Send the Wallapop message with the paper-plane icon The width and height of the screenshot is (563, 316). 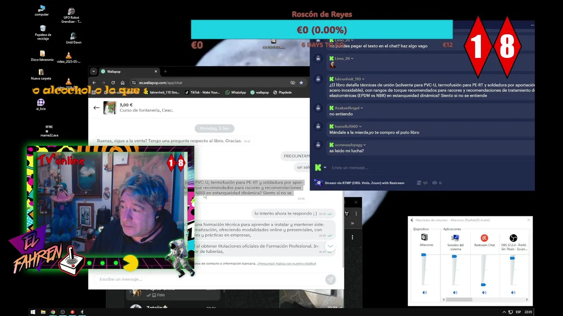point(330,280)
